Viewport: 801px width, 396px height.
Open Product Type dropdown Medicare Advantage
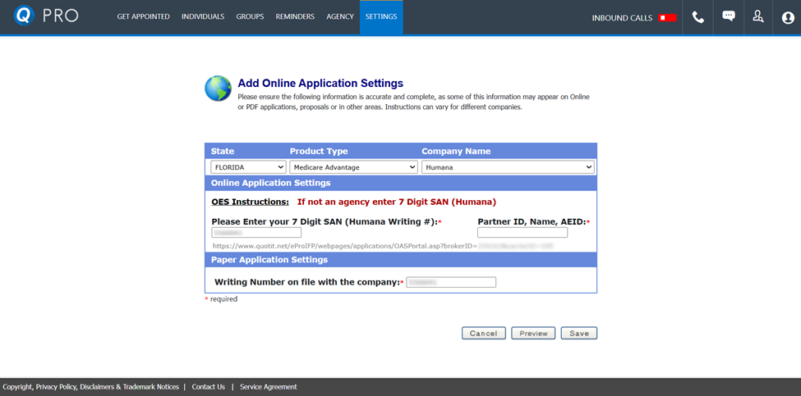353,167
